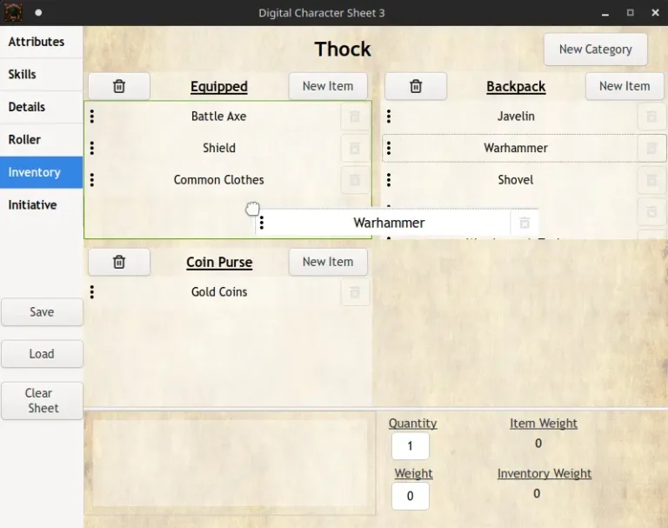Switch to the Details tab

tap(42, 107)
